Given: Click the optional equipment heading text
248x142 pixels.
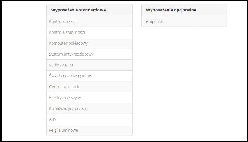Looking at the screenshot, I should 171,10.
